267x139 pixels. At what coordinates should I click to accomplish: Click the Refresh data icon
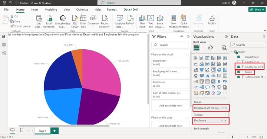130,18
